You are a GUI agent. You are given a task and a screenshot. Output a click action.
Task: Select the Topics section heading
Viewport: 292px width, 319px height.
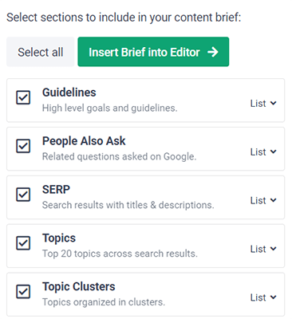59,238
